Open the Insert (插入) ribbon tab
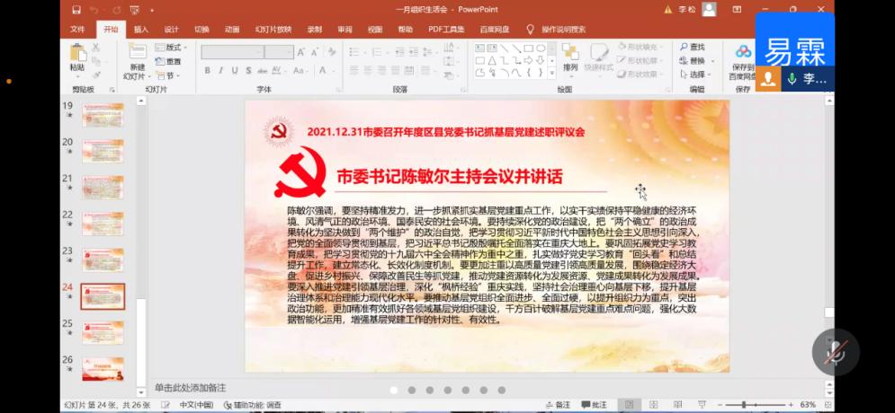895x413 pixels. click(141, 29)
